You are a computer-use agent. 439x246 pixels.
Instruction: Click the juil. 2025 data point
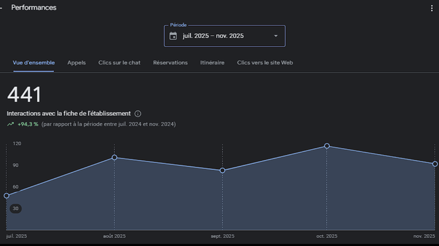click(6, 195)
